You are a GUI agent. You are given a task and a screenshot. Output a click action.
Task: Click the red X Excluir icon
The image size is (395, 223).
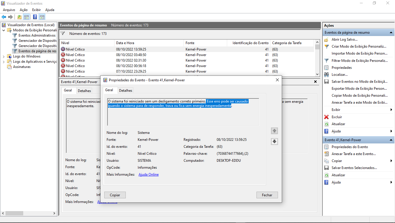pos(326,117)
